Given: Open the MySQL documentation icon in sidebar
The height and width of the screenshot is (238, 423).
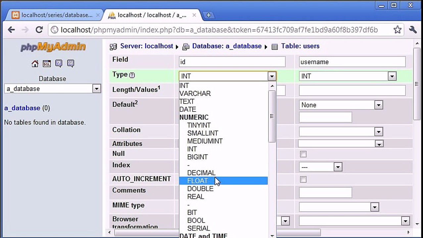Looking at the screenshot, I should pos(70,63).
